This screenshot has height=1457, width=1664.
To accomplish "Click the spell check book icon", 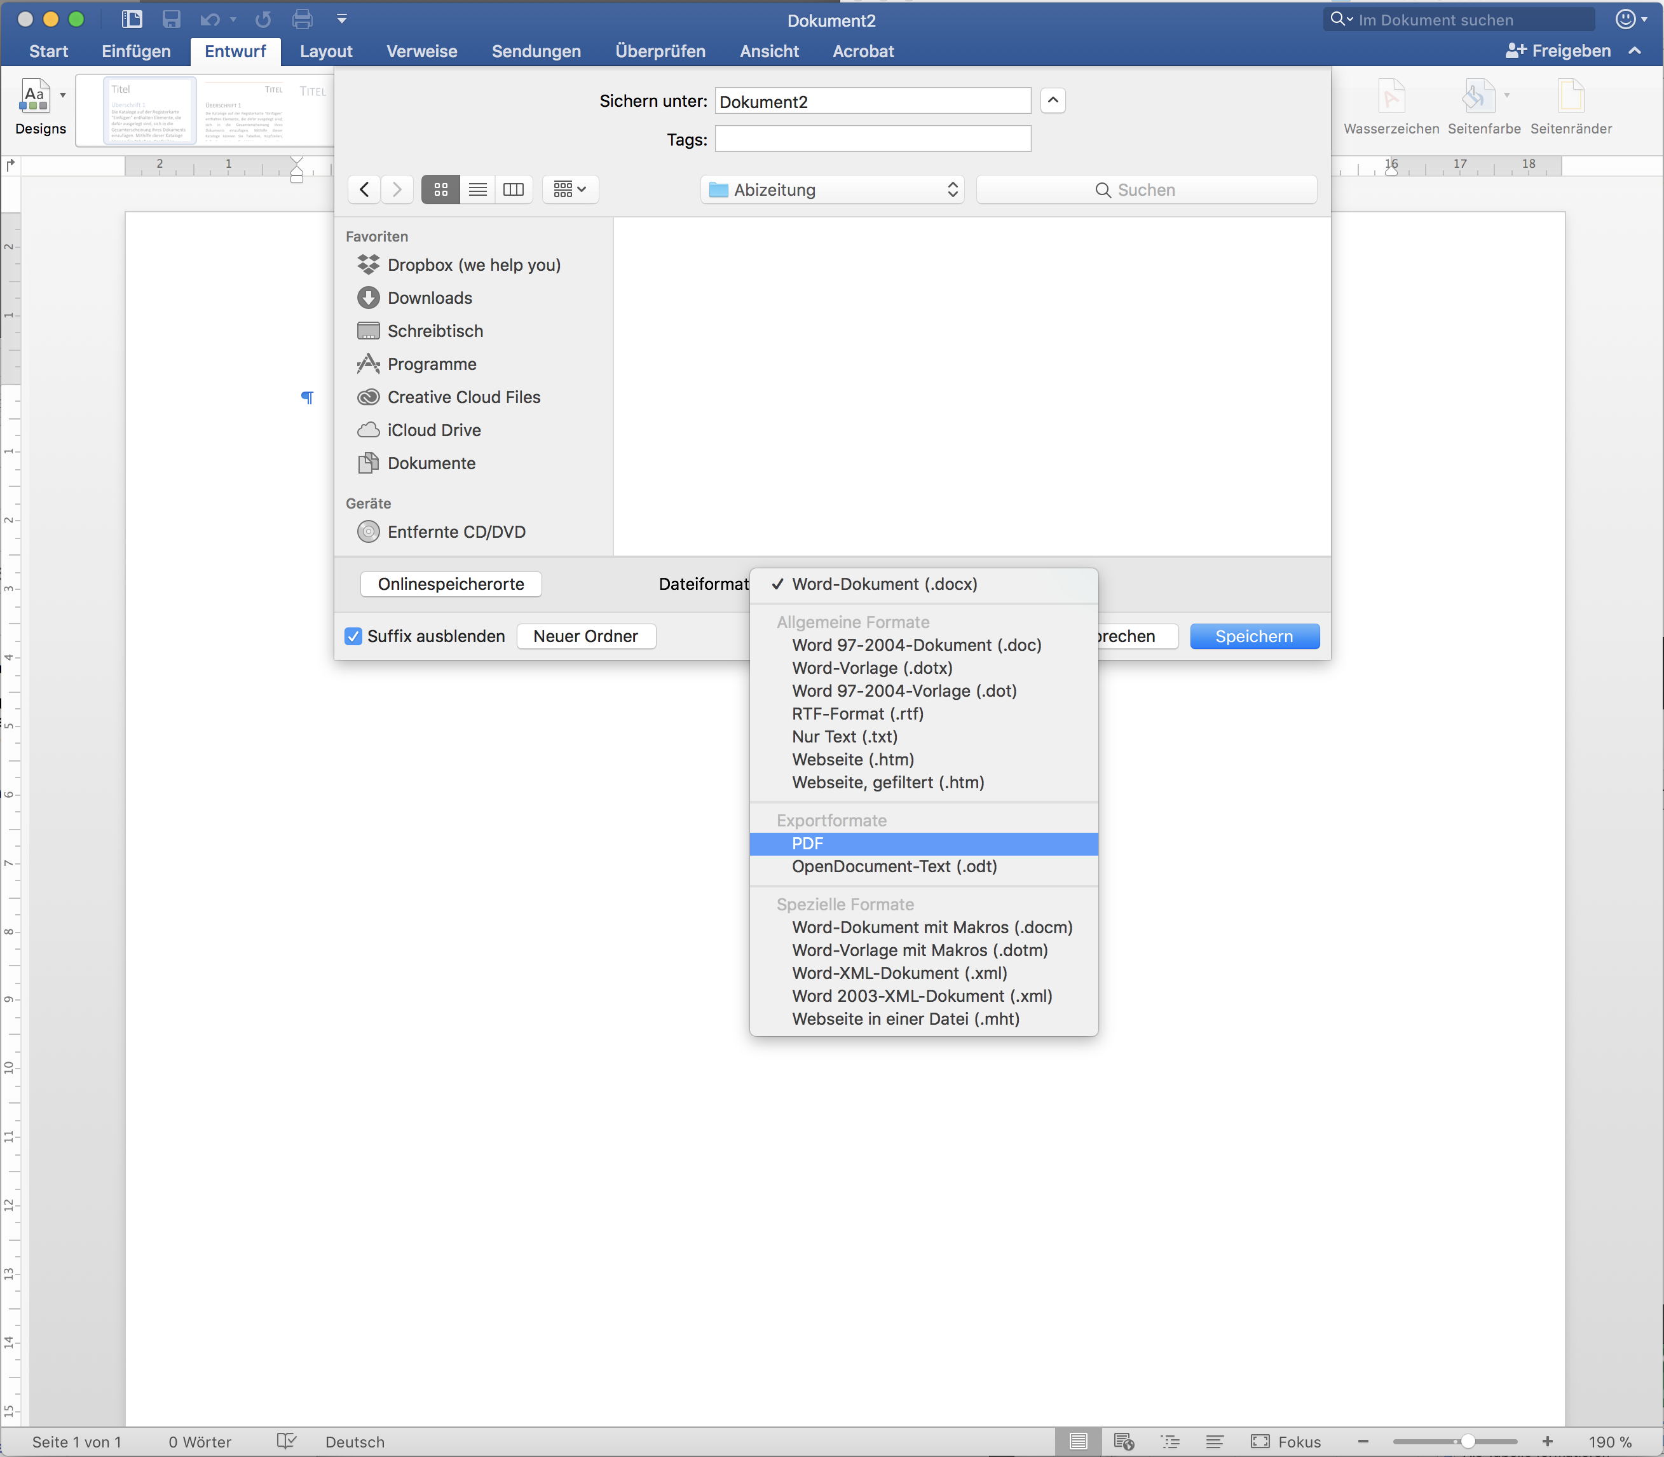I will point(286,1442).
